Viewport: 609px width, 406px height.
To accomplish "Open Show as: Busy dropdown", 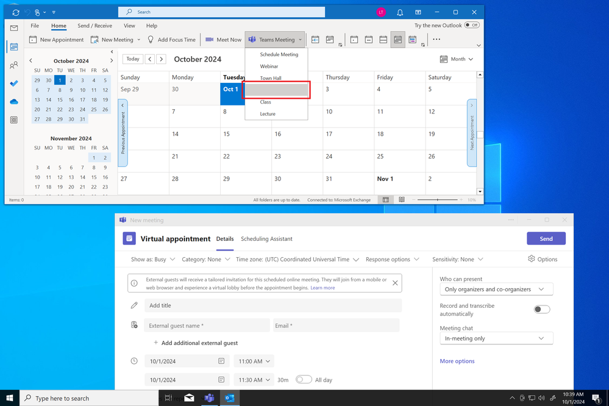I will [x=153, y=259].
